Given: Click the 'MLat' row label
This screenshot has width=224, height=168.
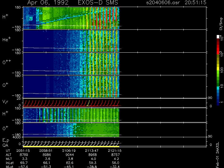Looking at the screenshot, I should [x=10, y=167].
